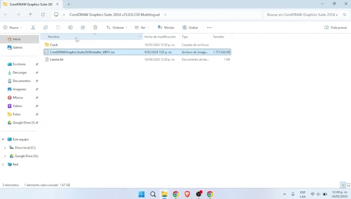Open a new tab with plus button
This screenshot has width=351, height=199.
[69, 4]
